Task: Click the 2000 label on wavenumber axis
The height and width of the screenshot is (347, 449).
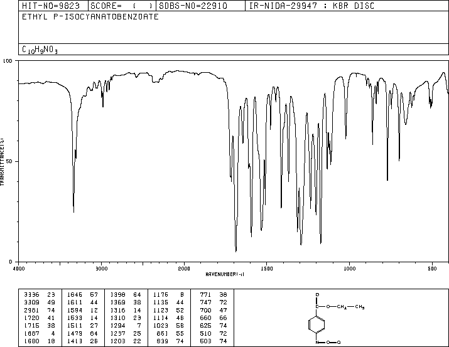Action: click(184, 269)
